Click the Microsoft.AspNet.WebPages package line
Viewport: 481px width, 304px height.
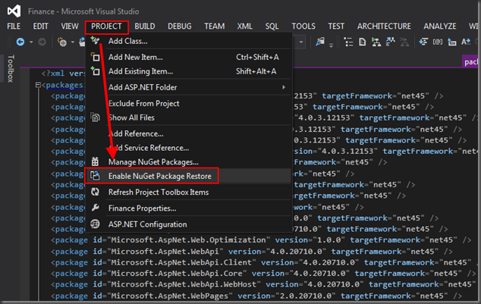(256, 296)
